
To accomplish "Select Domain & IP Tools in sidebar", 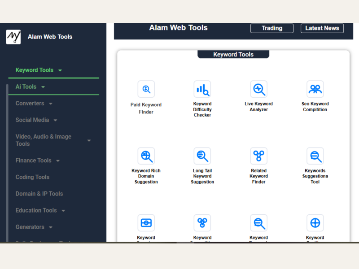I will [x=39, y=194].
